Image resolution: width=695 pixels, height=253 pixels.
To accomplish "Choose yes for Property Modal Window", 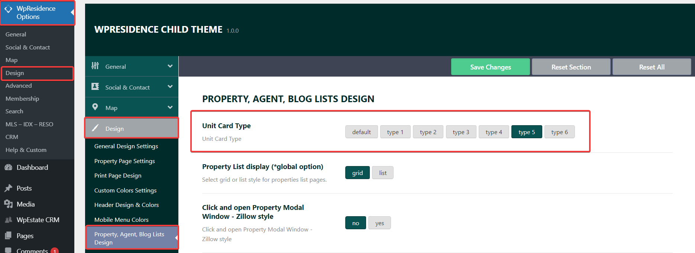I will [379, 223].
